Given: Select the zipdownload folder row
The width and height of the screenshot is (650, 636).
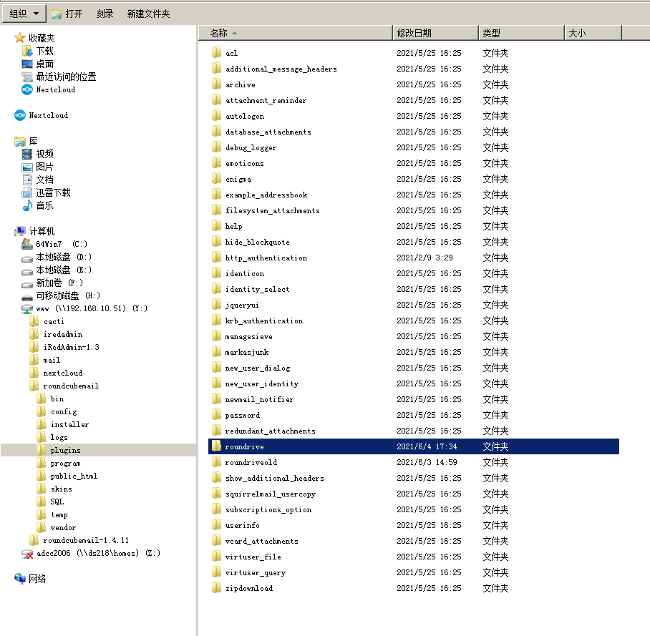Looking at the screenshot, I should click(414, 588).
